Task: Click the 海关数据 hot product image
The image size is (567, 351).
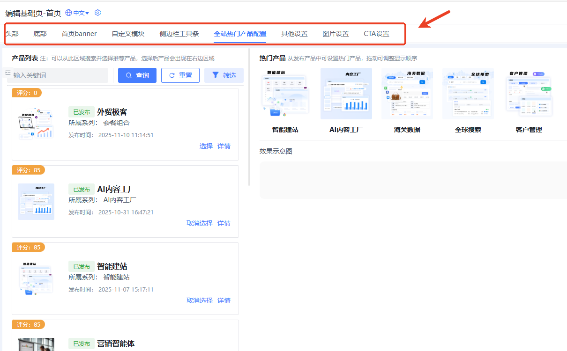Action: tap(407, 94)
